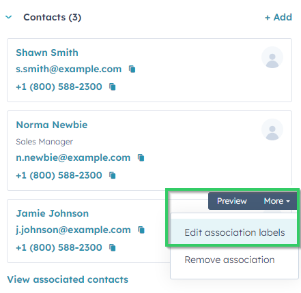Select Edit association labels
Screen dimensions: 301x293
234,232
